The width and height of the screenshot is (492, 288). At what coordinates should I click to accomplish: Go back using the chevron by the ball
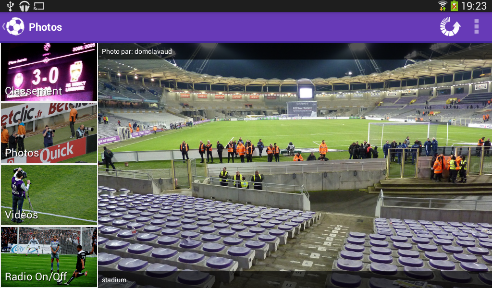click(3, 26)
